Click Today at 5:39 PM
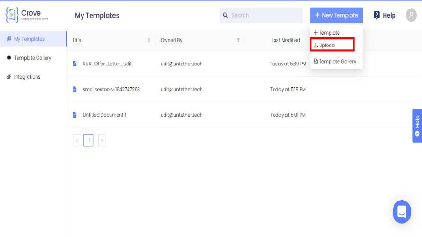This screenshot has height=237, width=422. 288,64
